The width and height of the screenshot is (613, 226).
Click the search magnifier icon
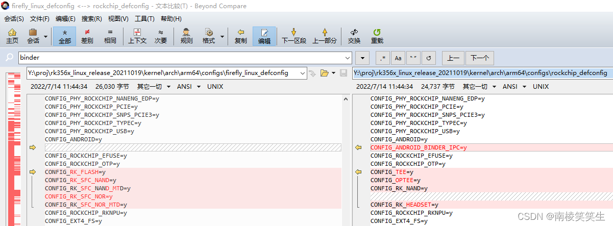coord(9,58)
